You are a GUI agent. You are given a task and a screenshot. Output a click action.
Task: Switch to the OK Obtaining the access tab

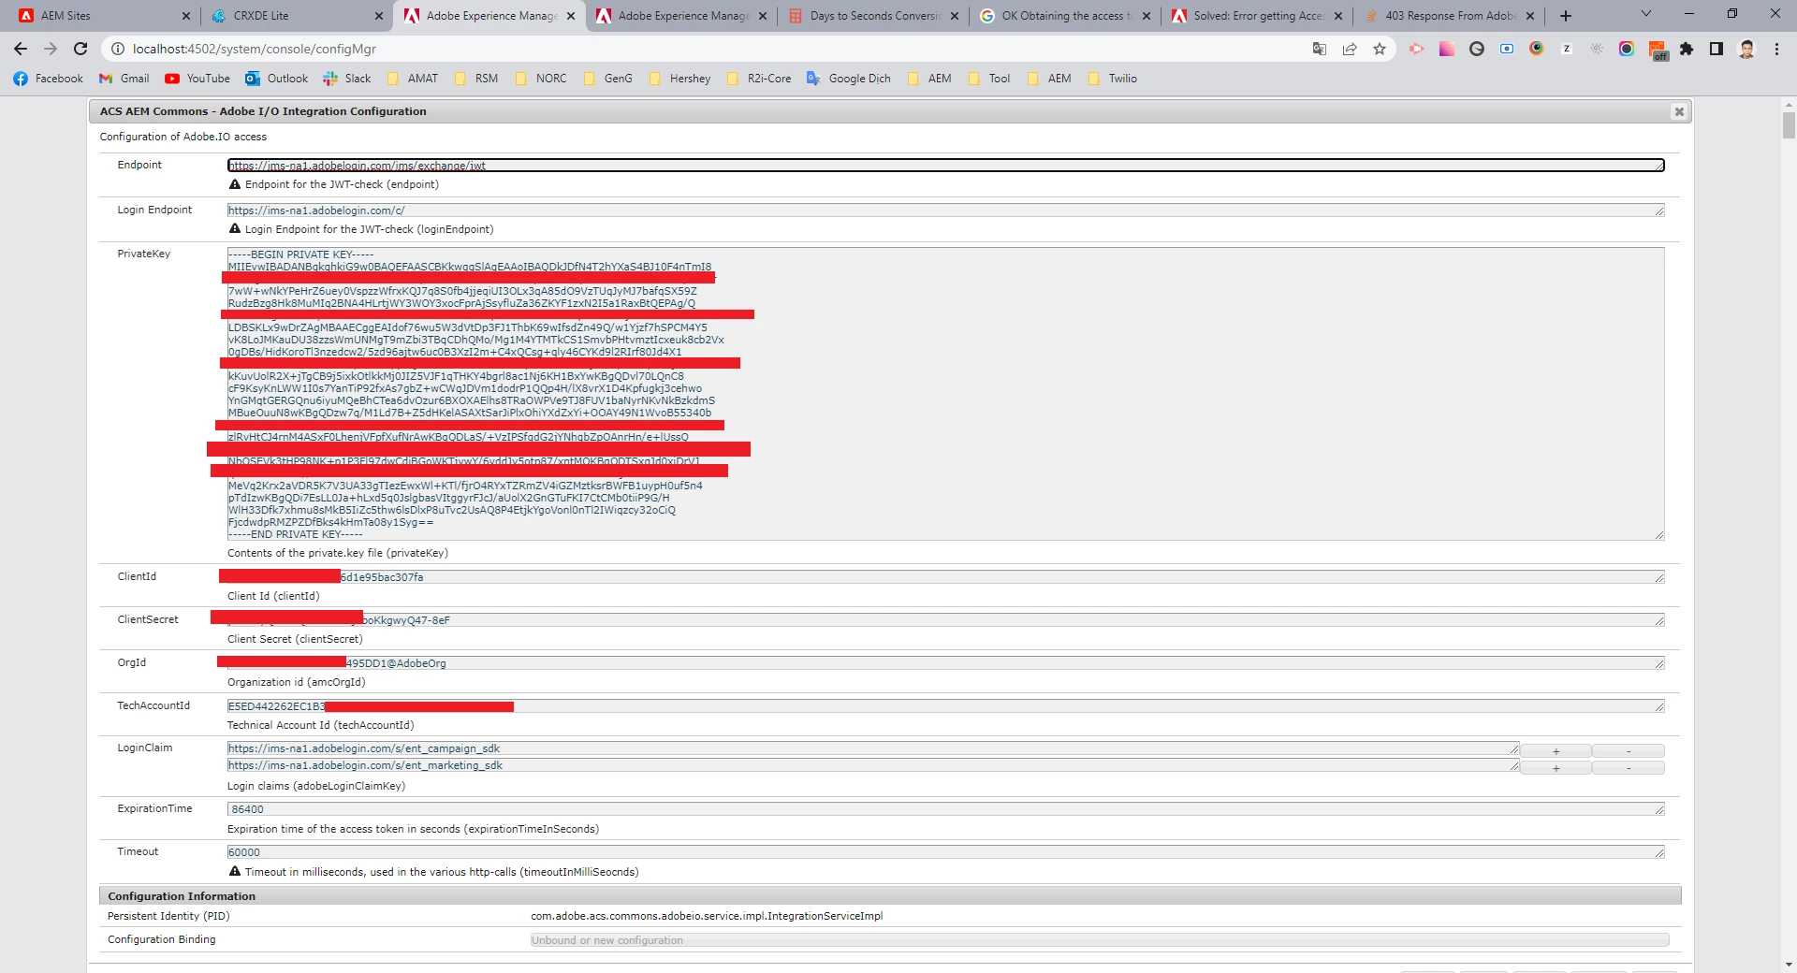click(x=1065, y=16)
